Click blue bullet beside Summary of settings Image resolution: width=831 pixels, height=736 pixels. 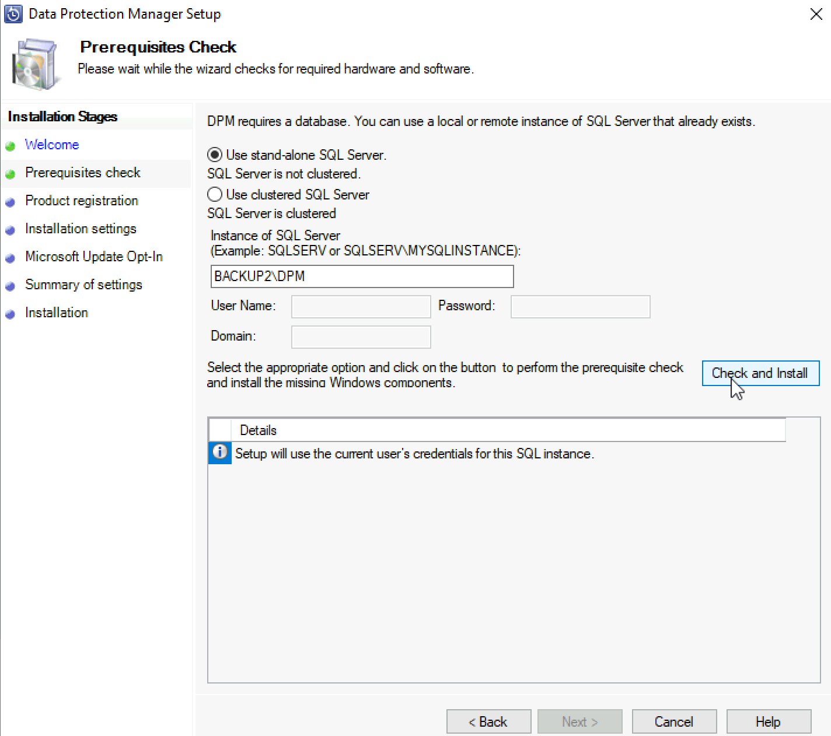[x=10, y=286]
